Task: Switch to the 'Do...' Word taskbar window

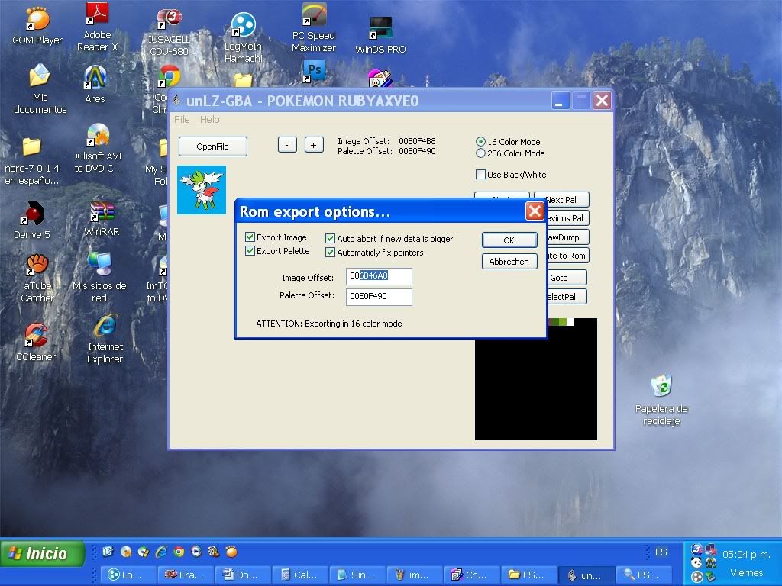Action: pyautogui.click(x=243, y=575)
